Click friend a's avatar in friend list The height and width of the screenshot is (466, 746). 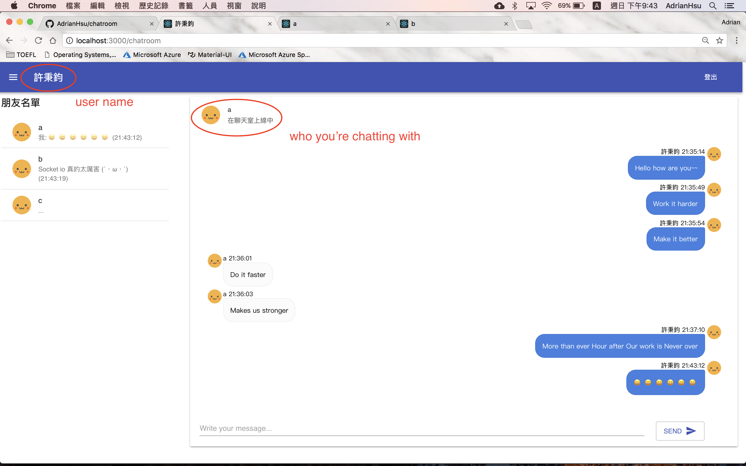21,132
